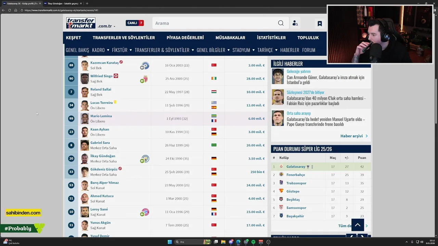Click the Fenerbahçe club crest icon
The image size is (438, 246).
click(281, 175)
